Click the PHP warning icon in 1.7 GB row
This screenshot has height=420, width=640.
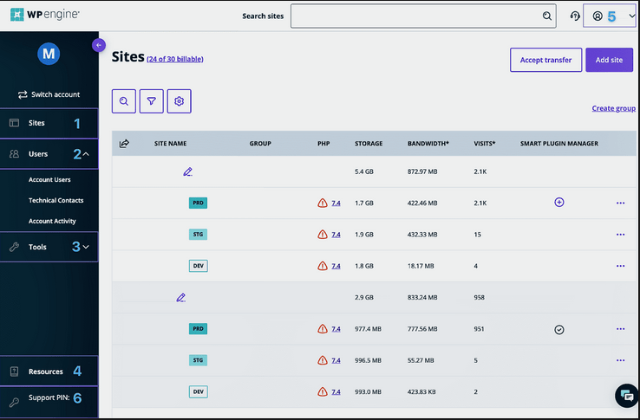323,203
